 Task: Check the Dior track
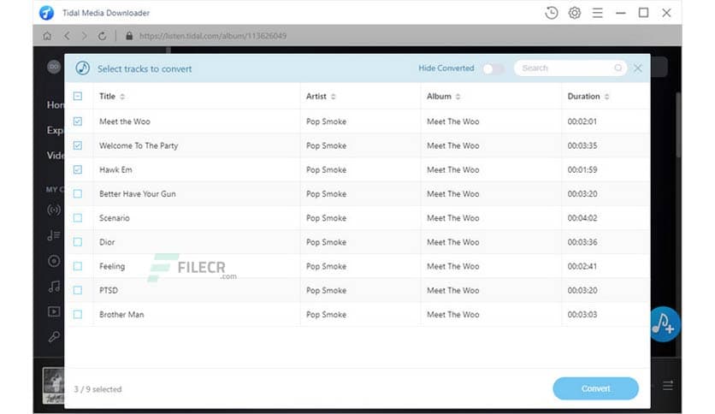(78, 242)
